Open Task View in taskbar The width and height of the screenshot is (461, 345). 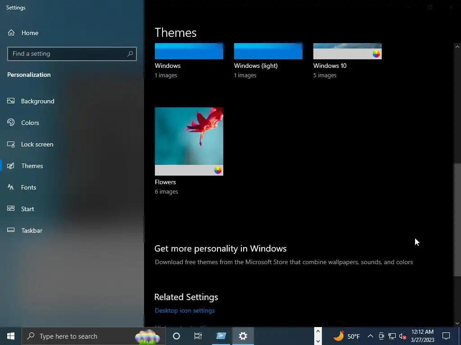[198, 336]
